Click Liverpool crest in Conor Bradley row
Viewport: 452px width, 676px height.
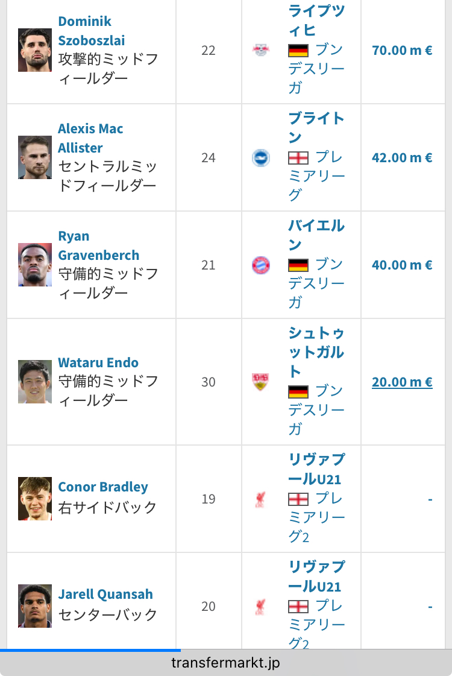tap(260, 499)
